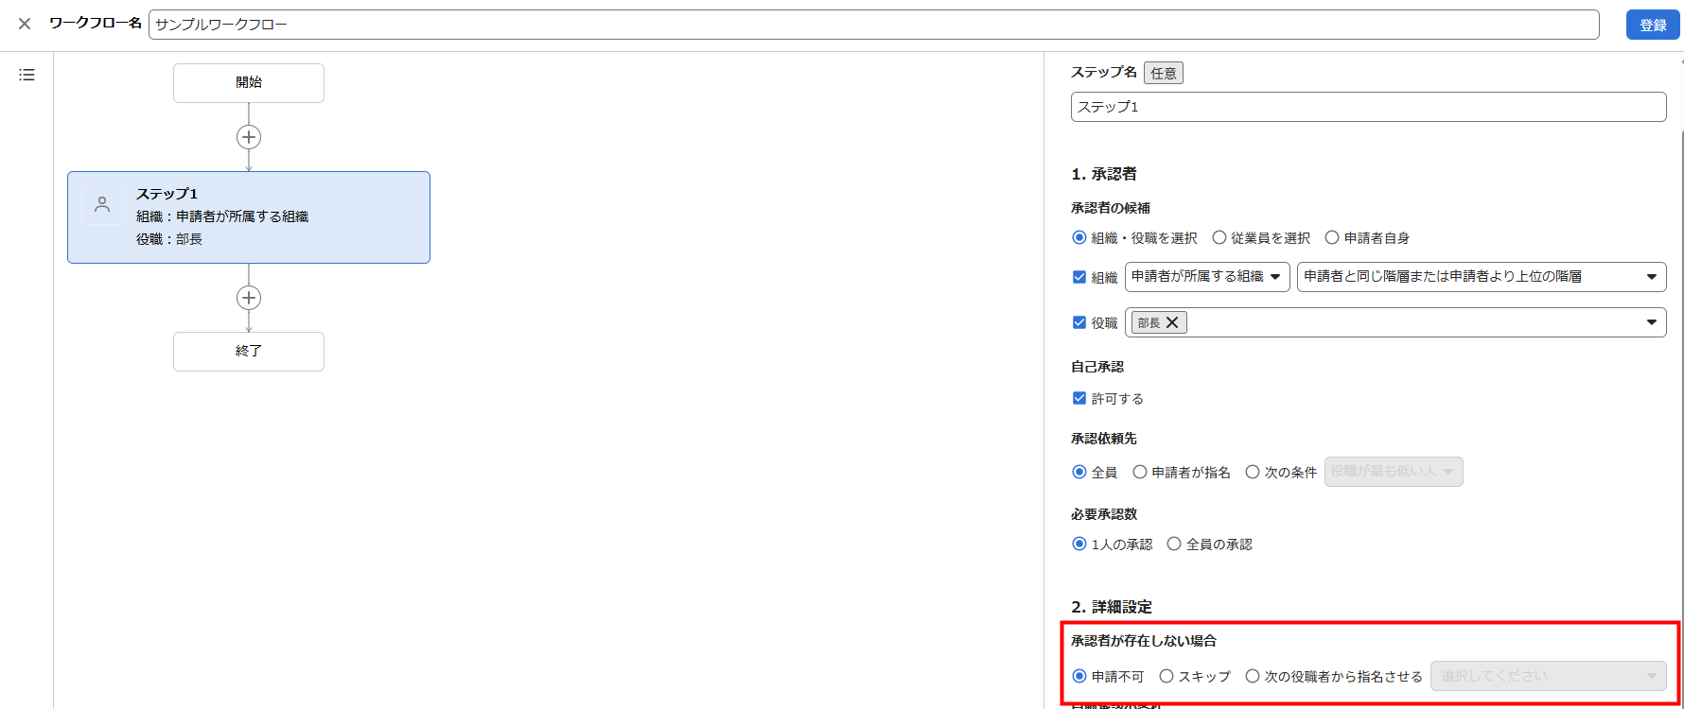Click the ワークフロー名 input field

pos(872,25)
